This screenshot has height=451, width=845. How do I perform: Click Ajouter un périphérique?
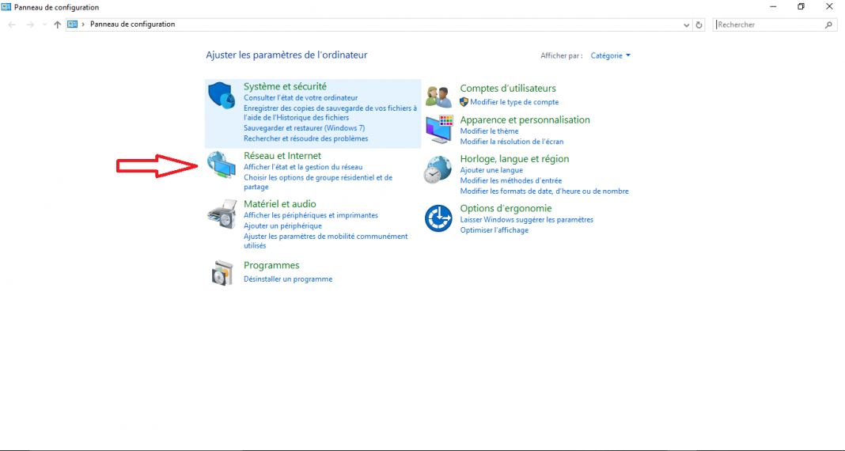tap(283, 225)
